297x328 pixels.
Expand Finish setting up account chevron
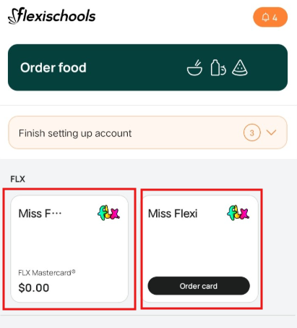point(271,133)
